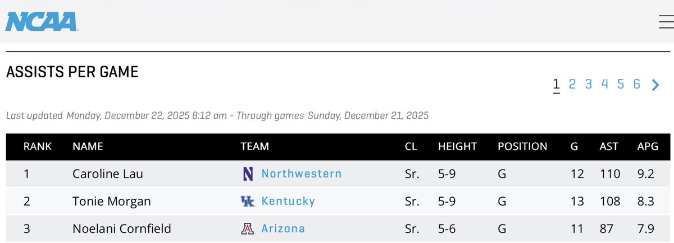The height and width of the screenshot is (243, 674).
Task: Go to next page arrow
Action: pyautogui.click(x=655, y=85)
